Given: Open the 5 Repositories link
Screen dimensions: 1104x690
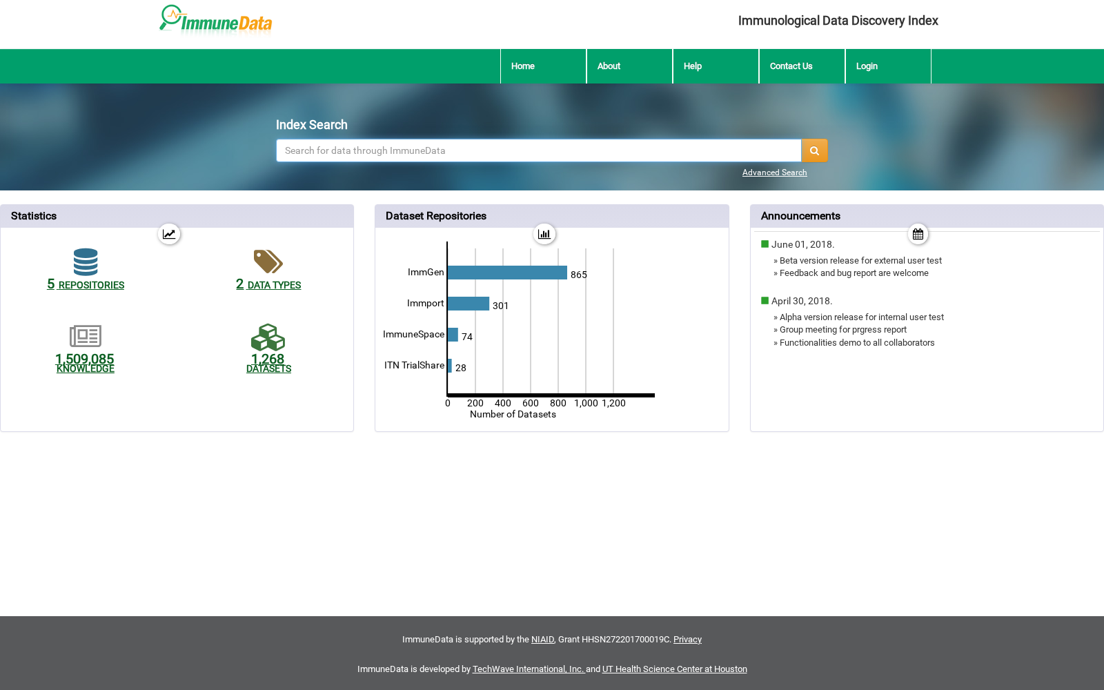Looking at the screenshot, I should pos(86,284).
